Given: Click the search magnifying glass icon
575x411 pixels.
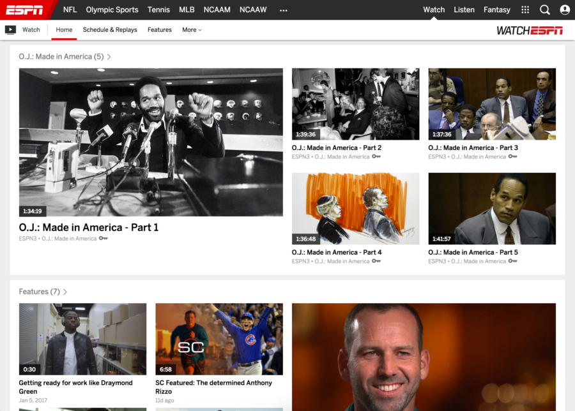Looking at the screenshot, I should (x=545, y=10).
